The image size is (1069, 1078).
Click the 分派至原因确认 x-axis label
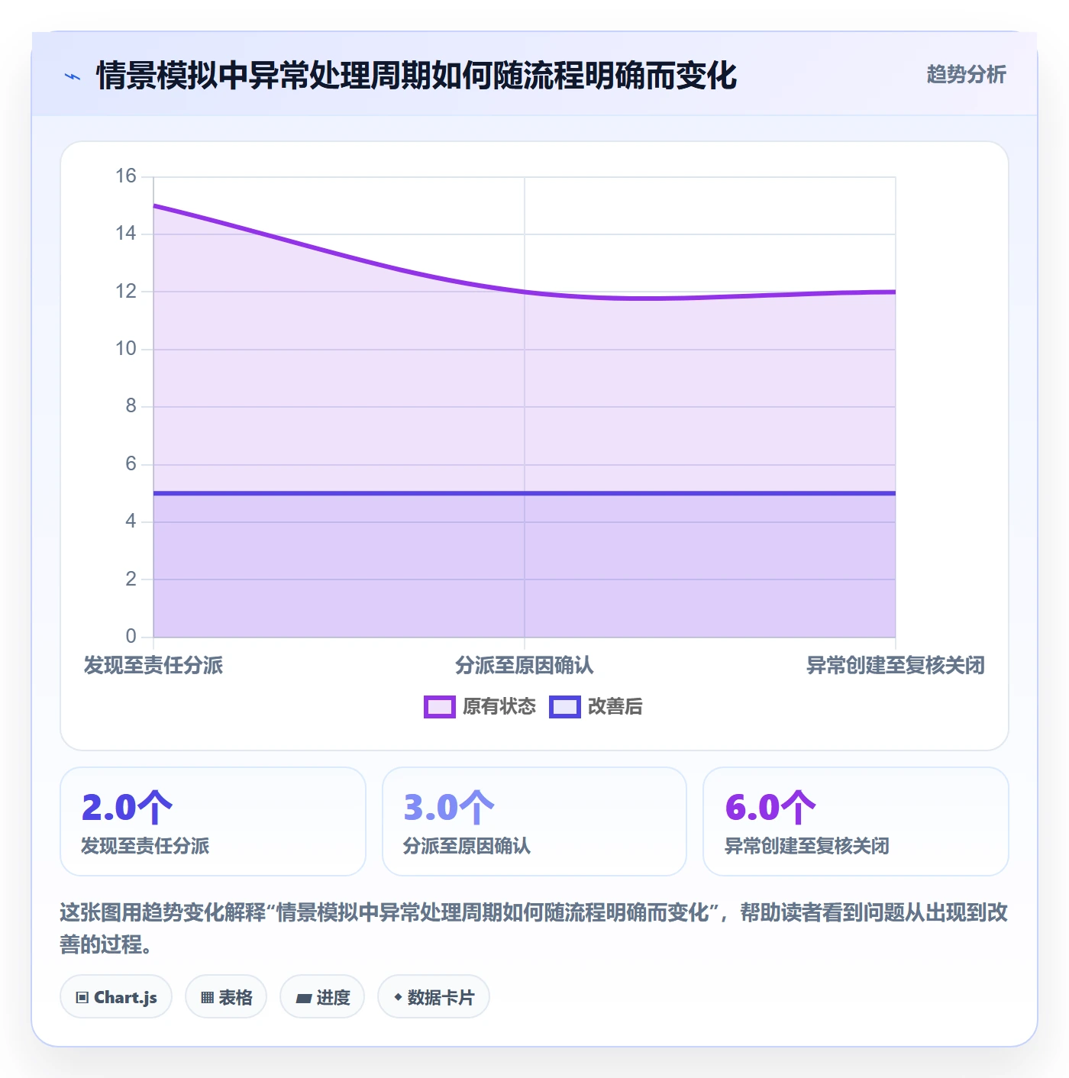pyautogui.click(x=525, y=665)
